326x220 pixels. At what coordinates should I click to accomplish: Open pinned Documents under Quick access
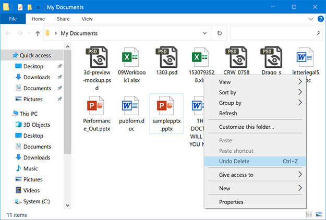tap(33, 88)
